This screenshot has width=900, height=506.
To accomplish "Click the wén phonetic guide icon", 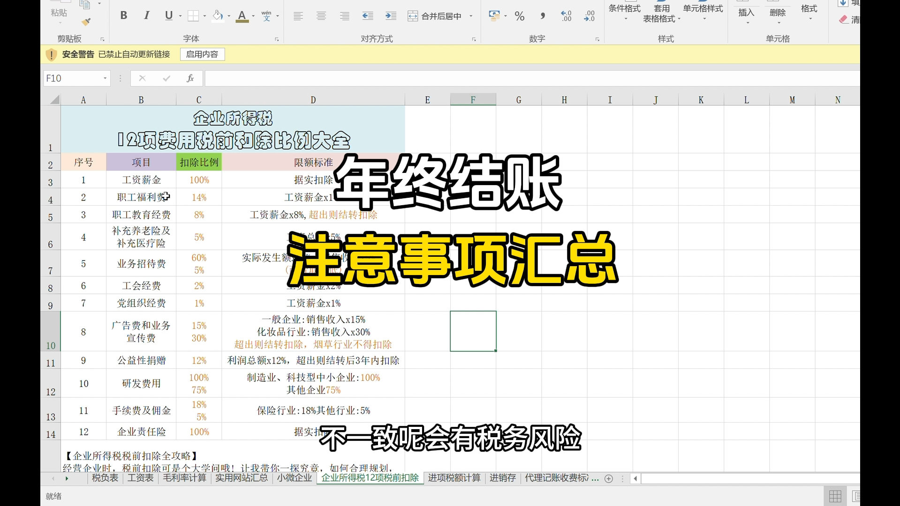I will coord(266,16).
